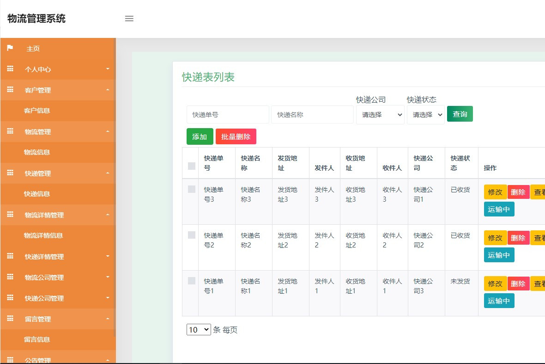Open the 10 条每页 page size dropdown
The width and height of the screenshot is (545, 364).
(199, 330)
